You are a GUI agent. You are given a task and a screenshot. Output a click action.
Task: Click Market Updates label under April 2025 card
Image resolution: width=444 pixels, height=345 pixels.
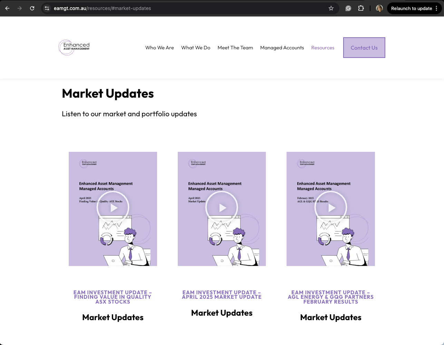(222, 313)
